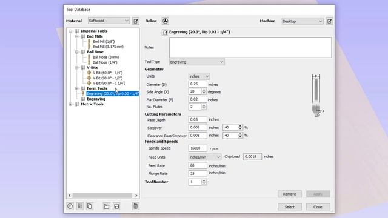Select the highlighted Engraving (20.0°) tool row
The image size is (388, 218).
[x=113, y=94]
